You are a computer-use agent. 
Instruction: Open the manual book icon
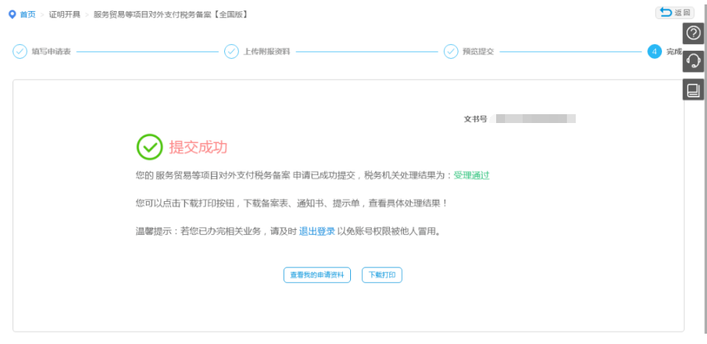pos(693,90)
